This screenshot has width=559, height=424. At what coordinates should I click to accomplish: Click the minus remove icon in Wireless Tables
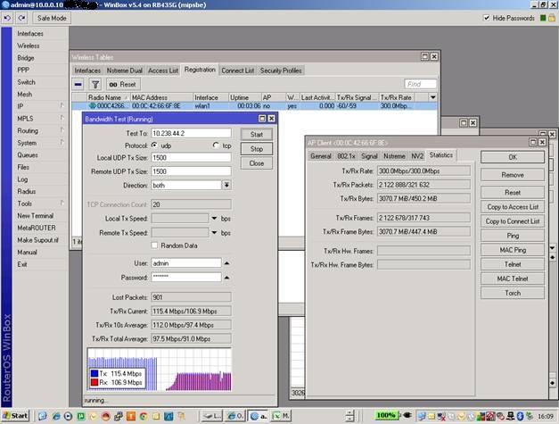pyautogui.click(x=78, y=84)
